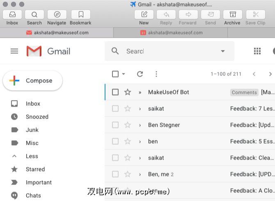
Task: Click into the Search mail field
Action: click(x=170, y=51)
